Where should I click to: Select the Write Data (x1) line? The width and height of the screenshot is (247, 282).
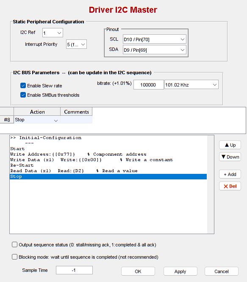point(108,160)
